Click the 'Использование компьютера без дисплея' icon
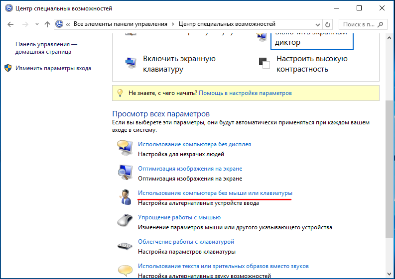Screen dimensions: 395x279 [x=125, y=148]
